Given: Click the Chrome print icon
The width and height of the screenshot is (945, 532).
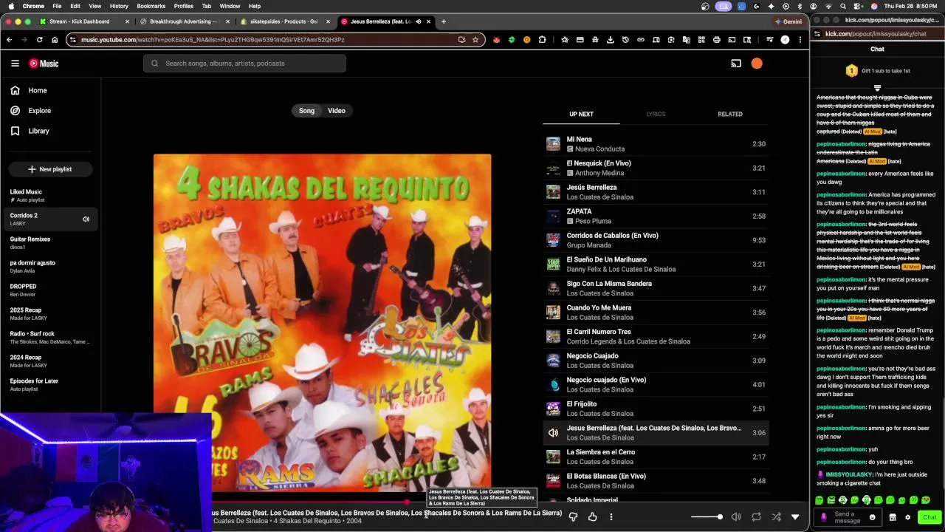Looking at the screenshot, I should 717,40.
